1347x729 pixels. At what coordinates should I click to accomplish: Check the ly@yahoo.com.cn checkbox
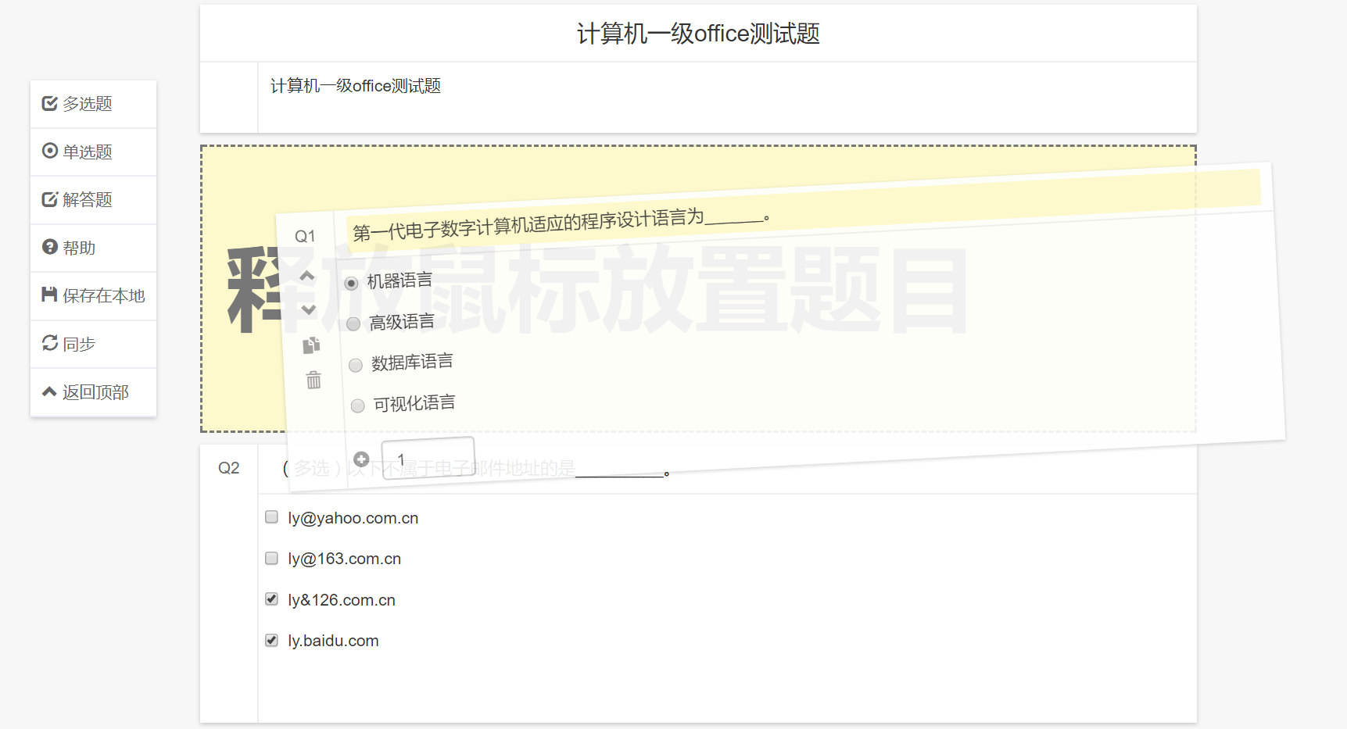271,517
